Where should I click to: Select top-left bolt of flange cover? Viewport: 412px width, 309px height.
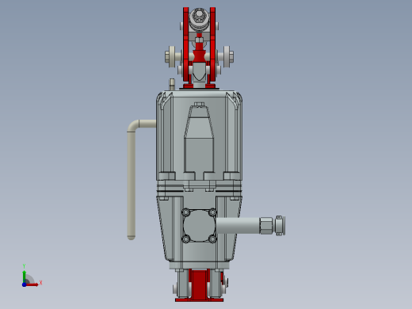point(186,212)
